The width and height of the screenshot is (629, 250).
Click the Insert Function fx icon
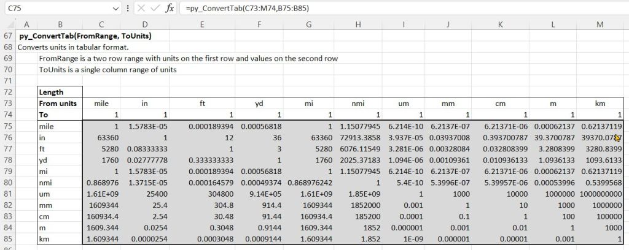[170, 9]
